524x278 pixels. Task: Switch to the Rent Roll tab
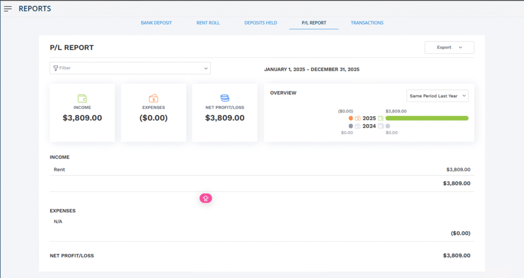point(208,23)
